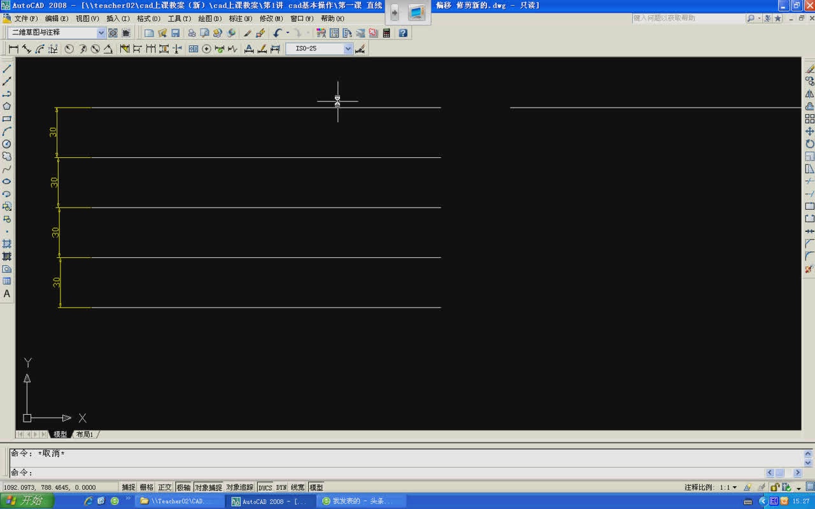Toggle 栅格 grid display
815x509 pixels.
pyautogui.click(x=146, y=487)
